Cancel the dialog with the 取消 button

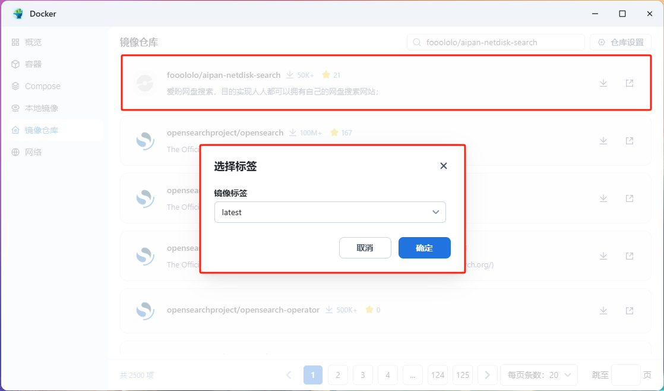[x=365, y=248]
